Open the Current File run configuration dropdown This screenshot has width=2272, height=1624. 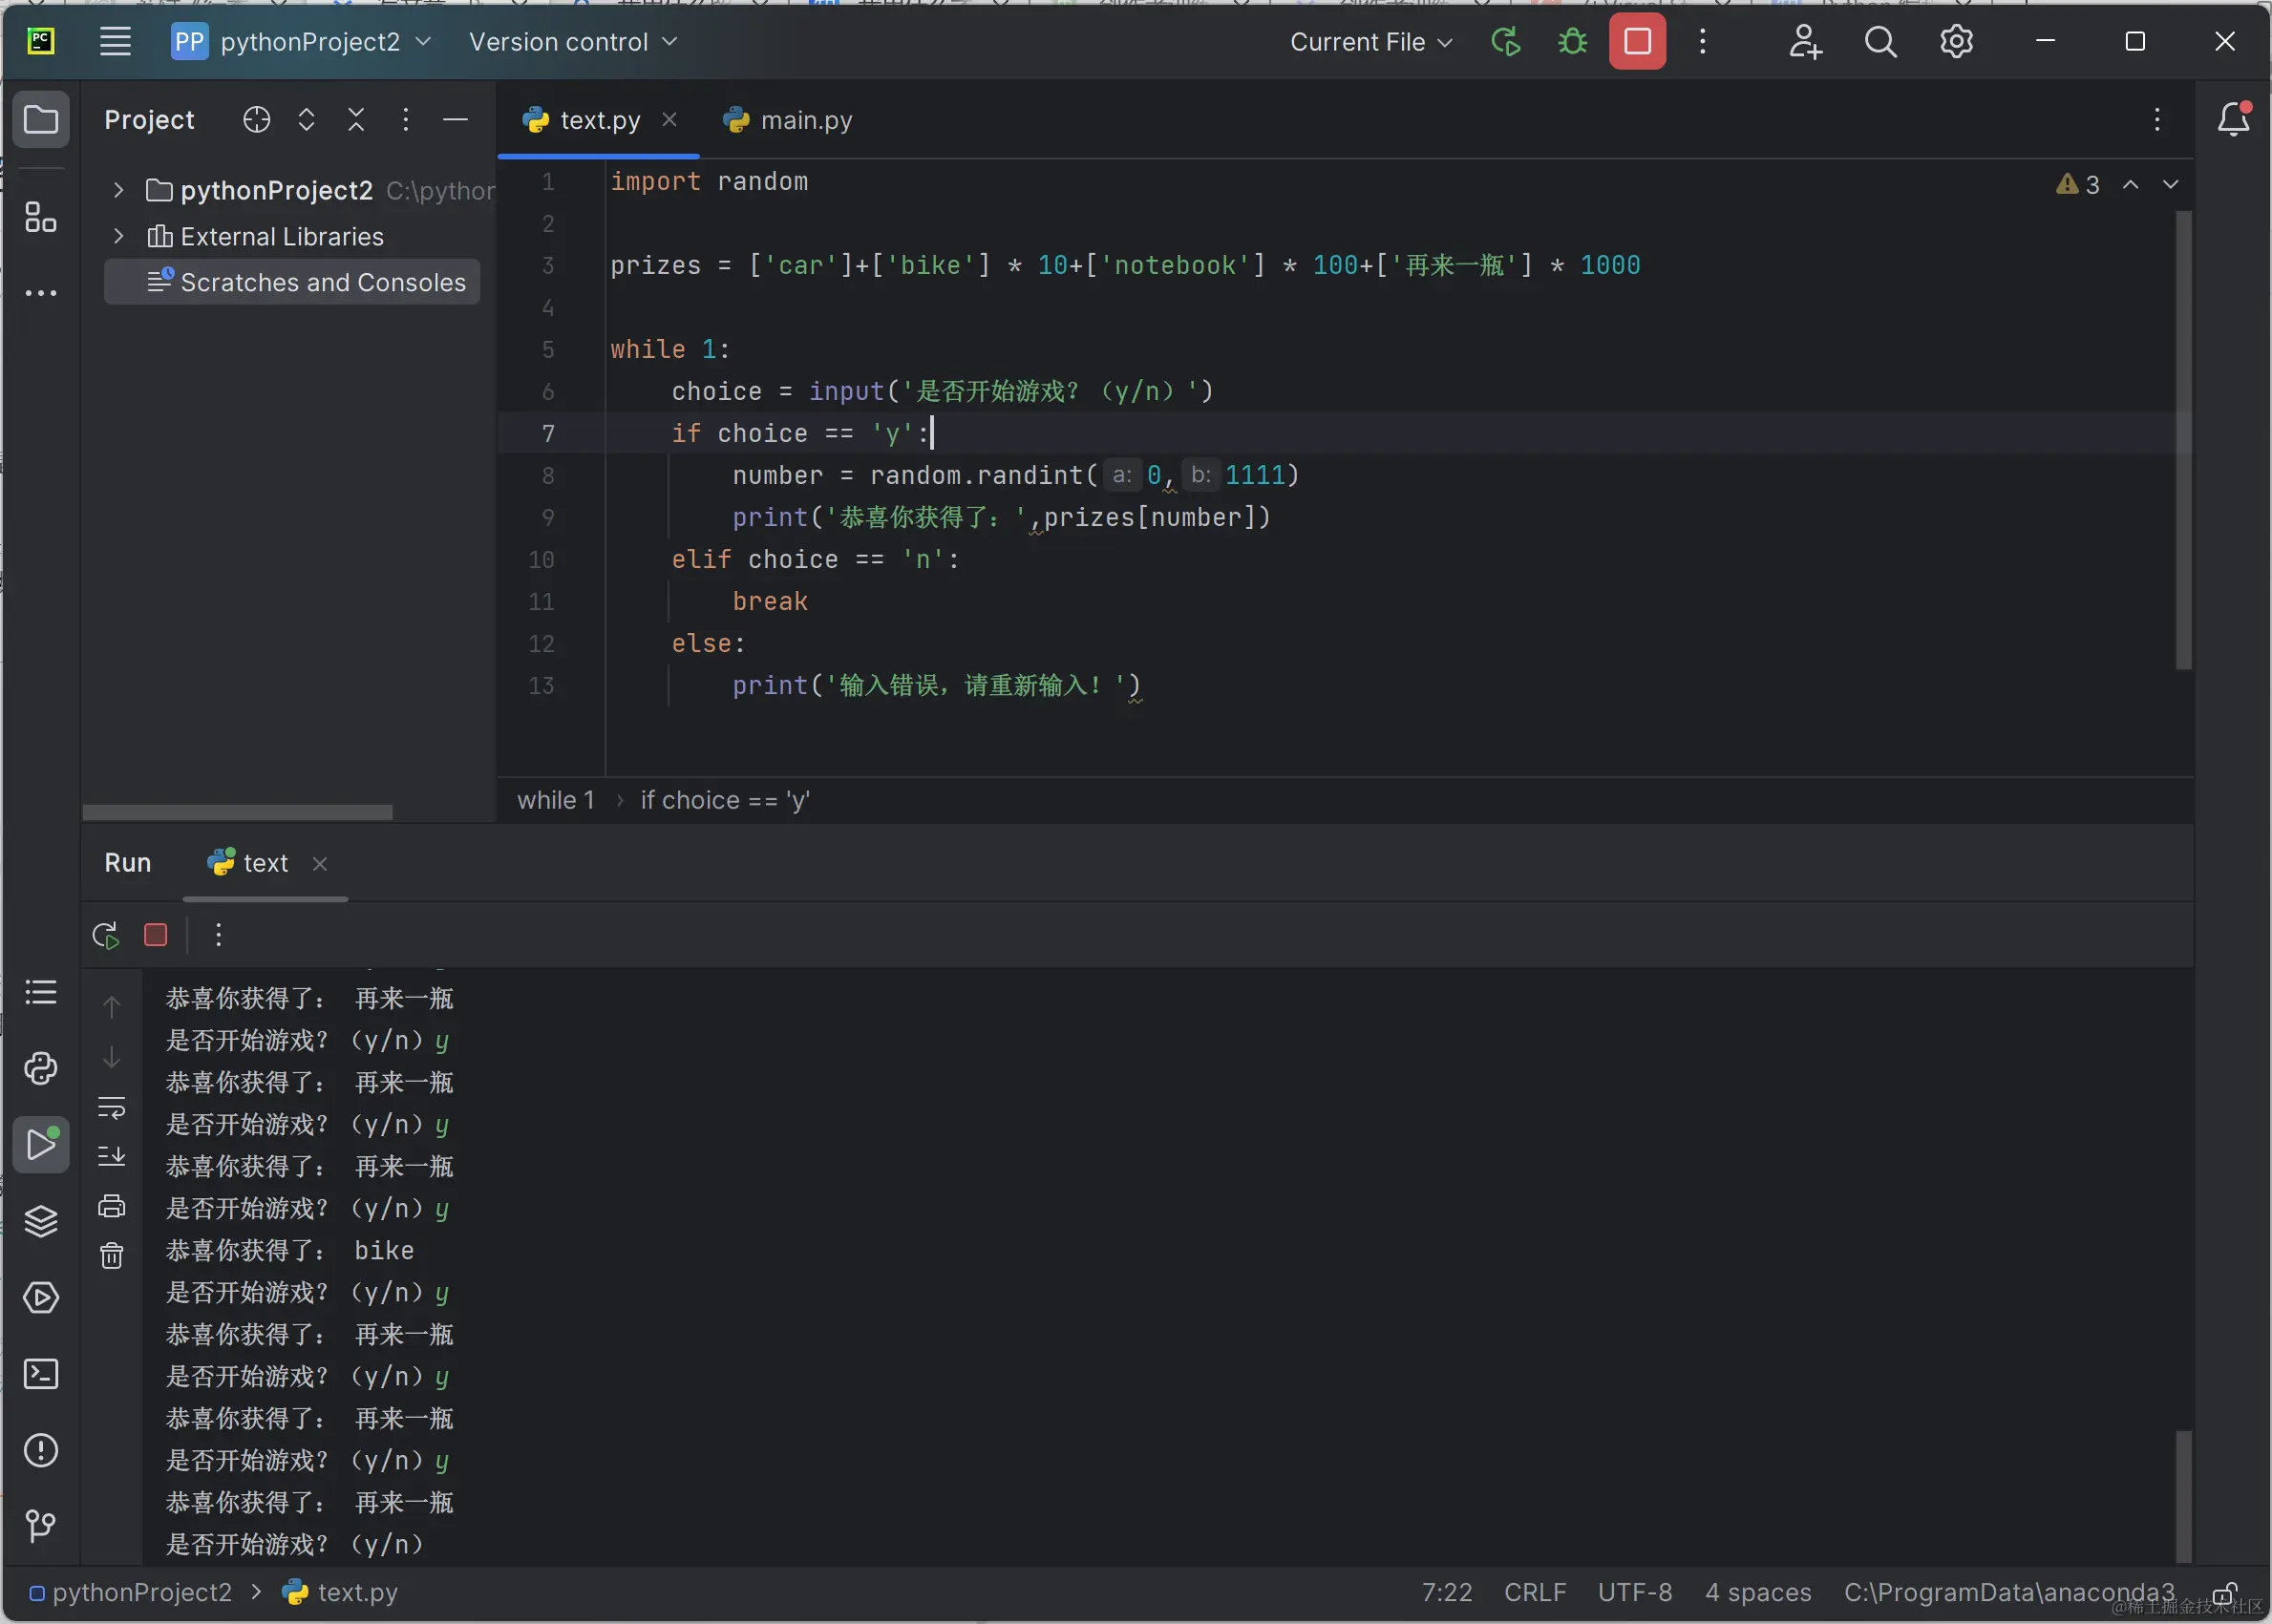coord(1370,42)
